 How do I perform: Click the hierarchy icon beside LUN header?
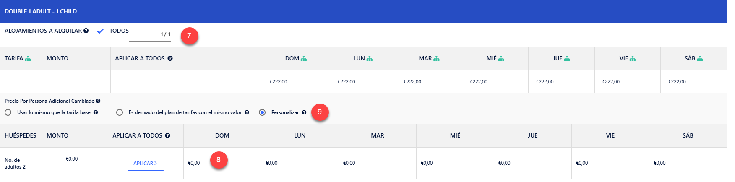click(370, 58)
